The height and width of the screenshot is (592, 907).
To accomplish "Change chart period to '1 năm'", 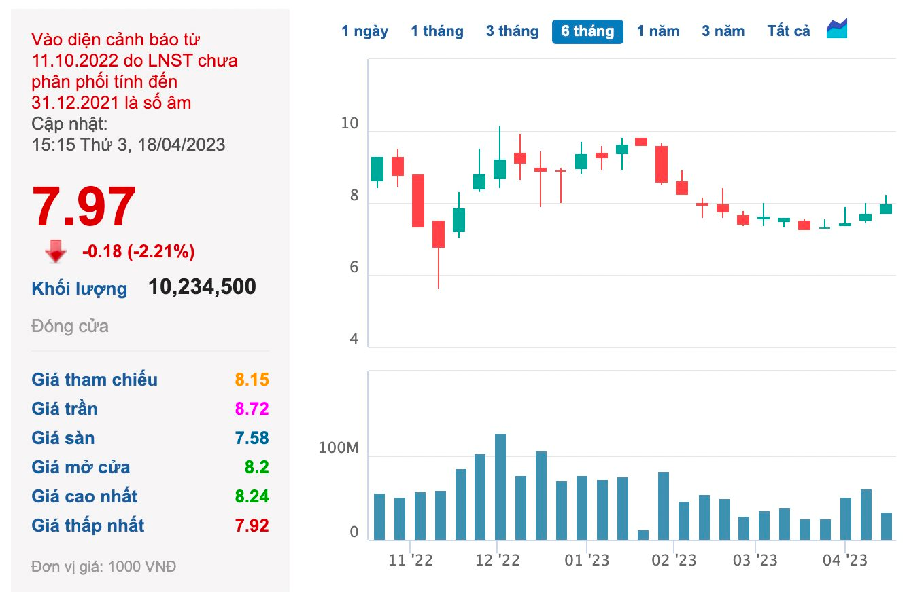I will [x=657, y=31].
